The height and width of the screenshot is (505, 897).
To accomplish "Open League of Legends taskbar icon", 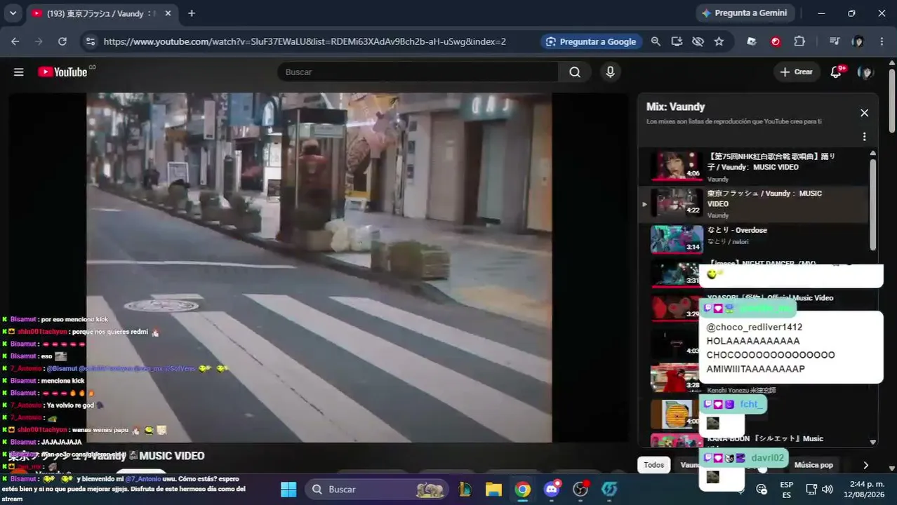I will [x=465, y=489].
